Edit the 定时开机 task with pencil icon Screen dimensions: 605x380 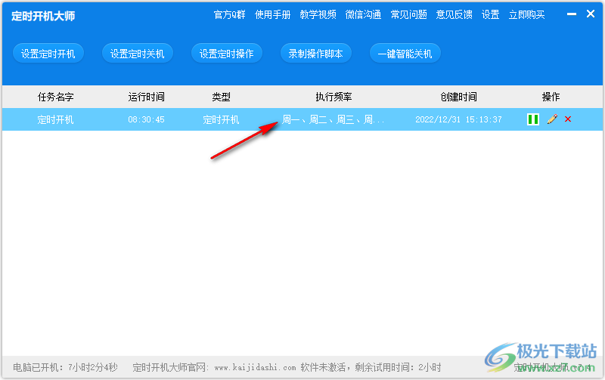point(552,119)
